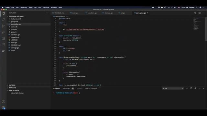207x116 pixels.
Task: Click the open changes icon in editor toolbar
Action: pyautogui.click(x=195, y=13)
